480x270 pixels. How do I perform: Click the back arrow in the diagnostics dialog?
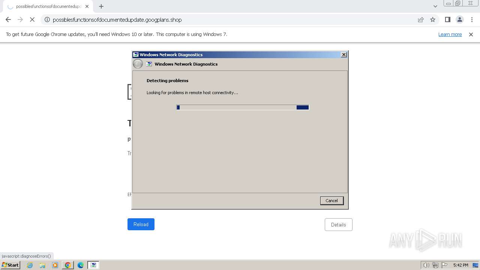pyautogui.click(x=138, y=64)
